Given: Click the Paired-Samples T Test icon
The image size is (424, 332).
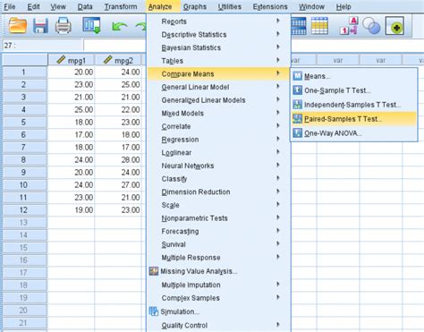Looking at the screenshot, I should click(x=297, y=119).
